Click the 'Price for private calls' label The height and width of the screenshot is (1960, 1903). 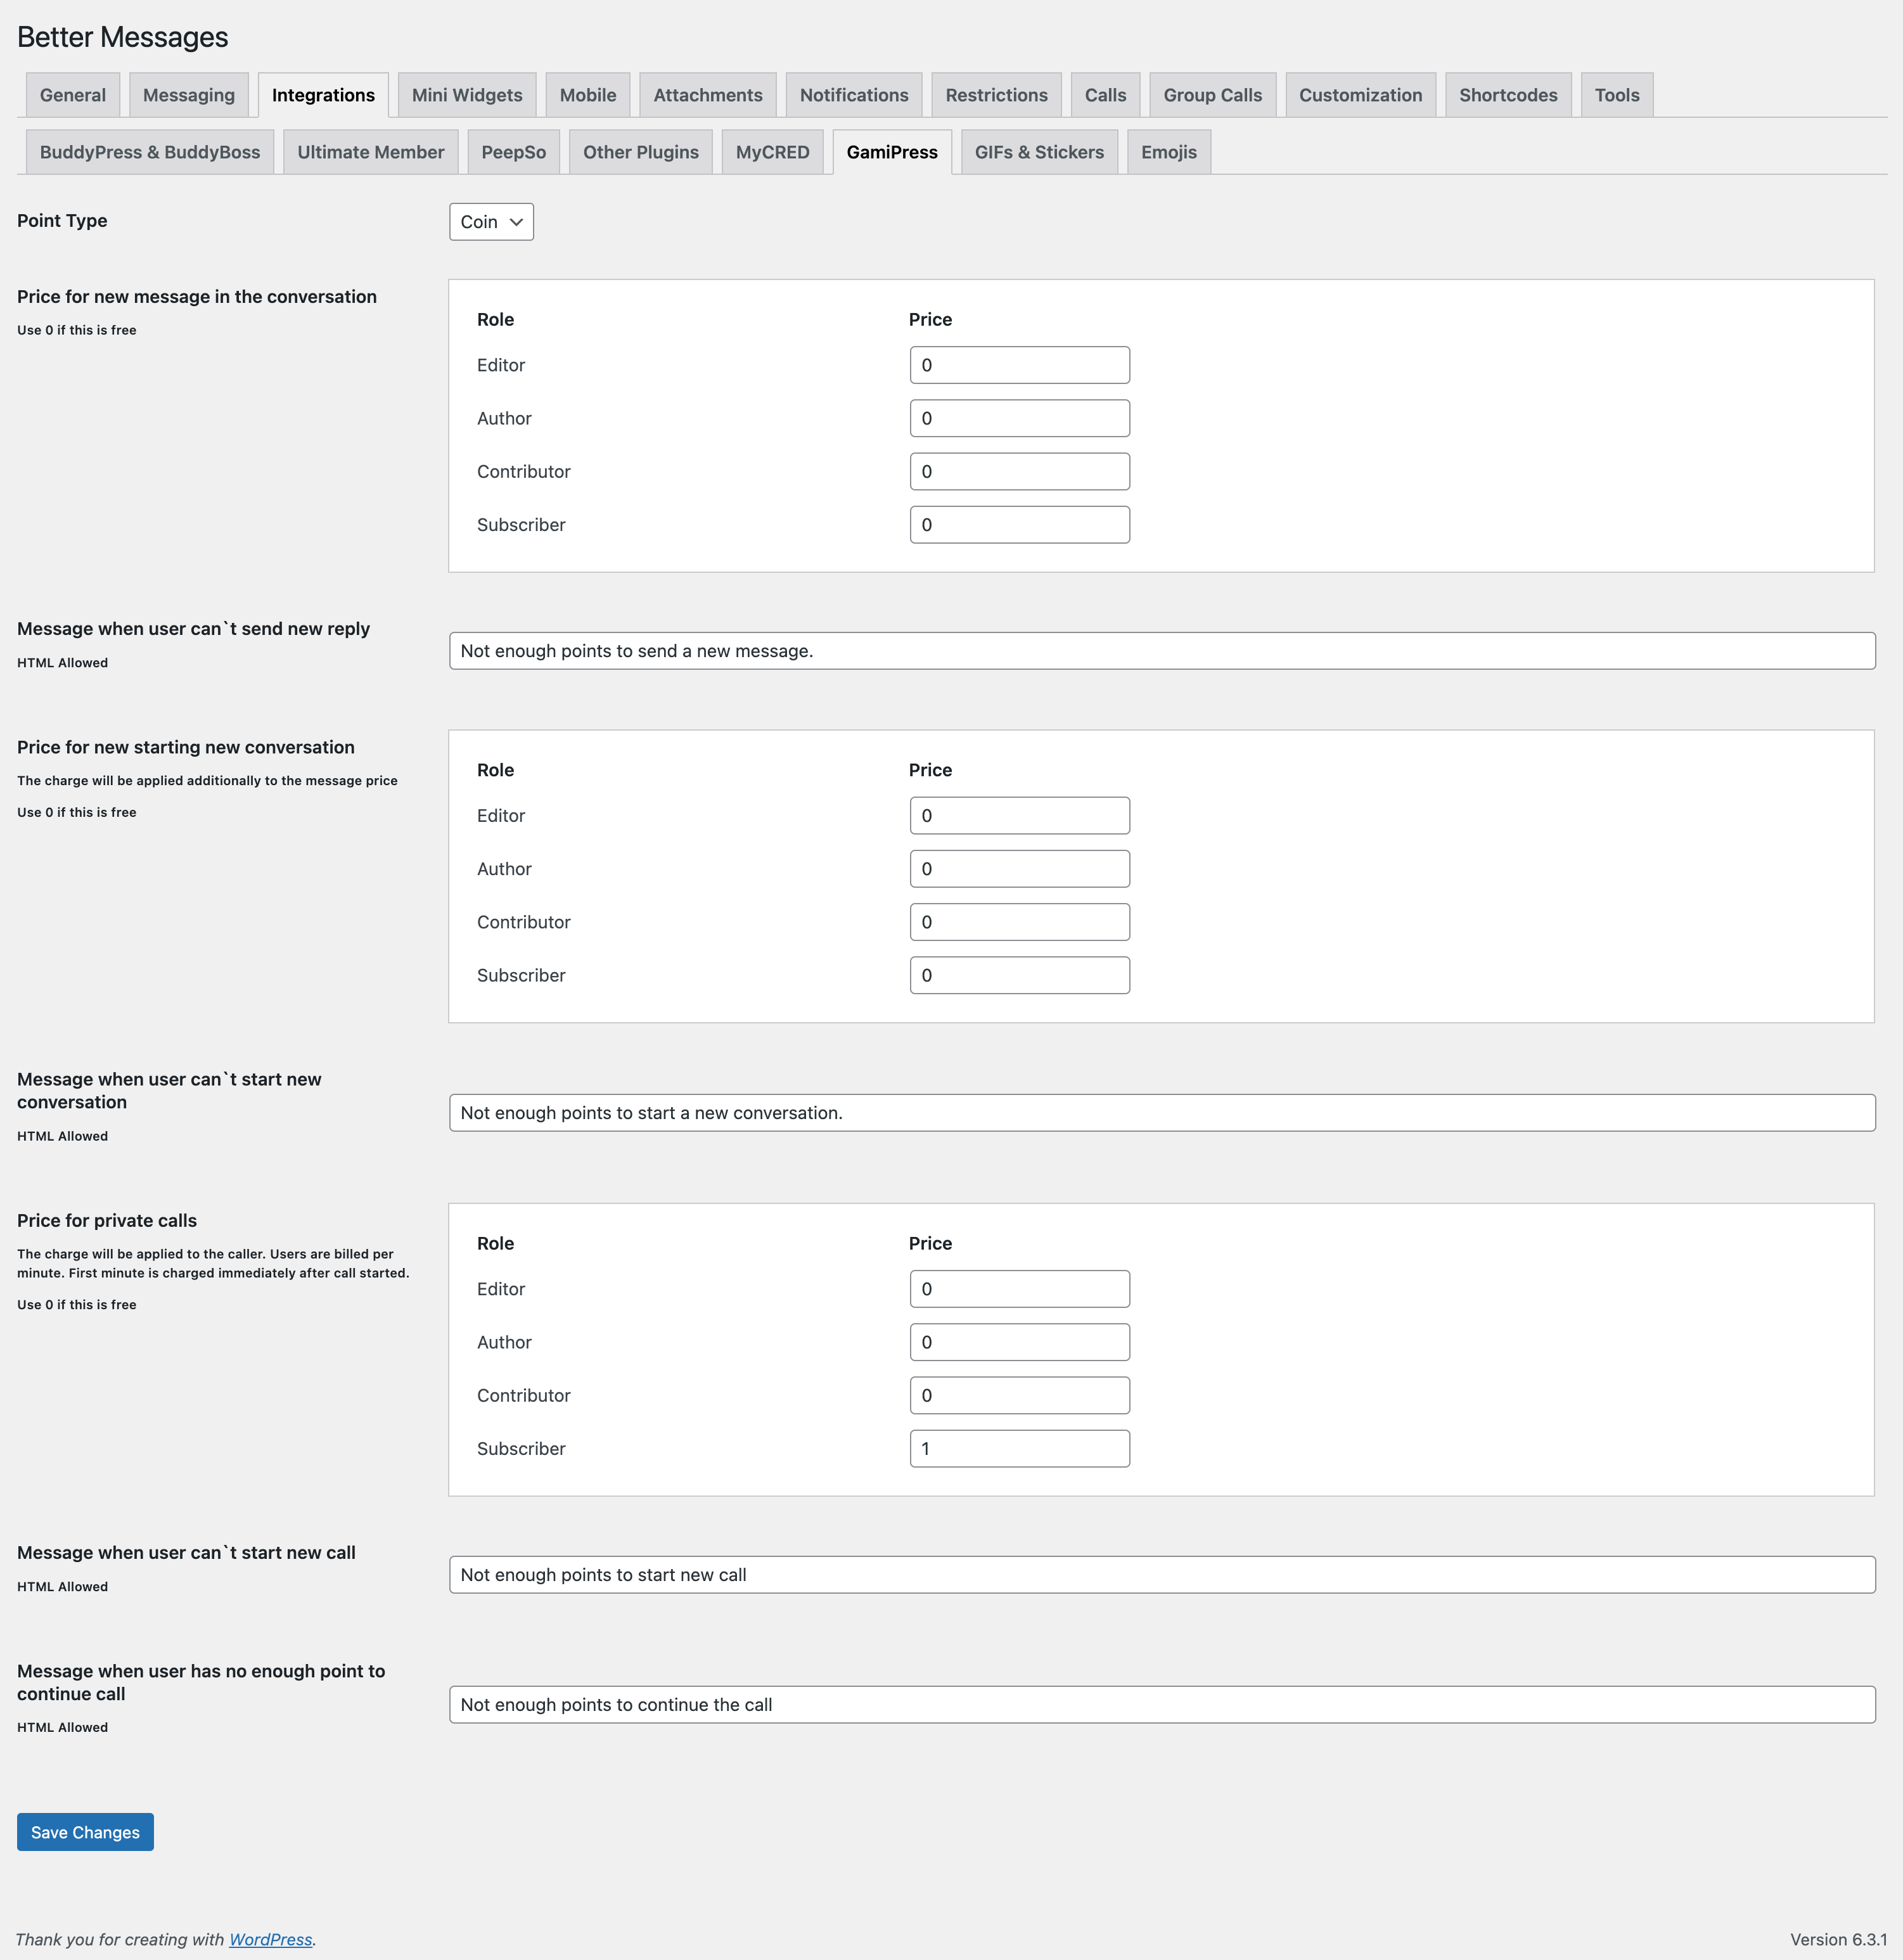click(107, 1220)
